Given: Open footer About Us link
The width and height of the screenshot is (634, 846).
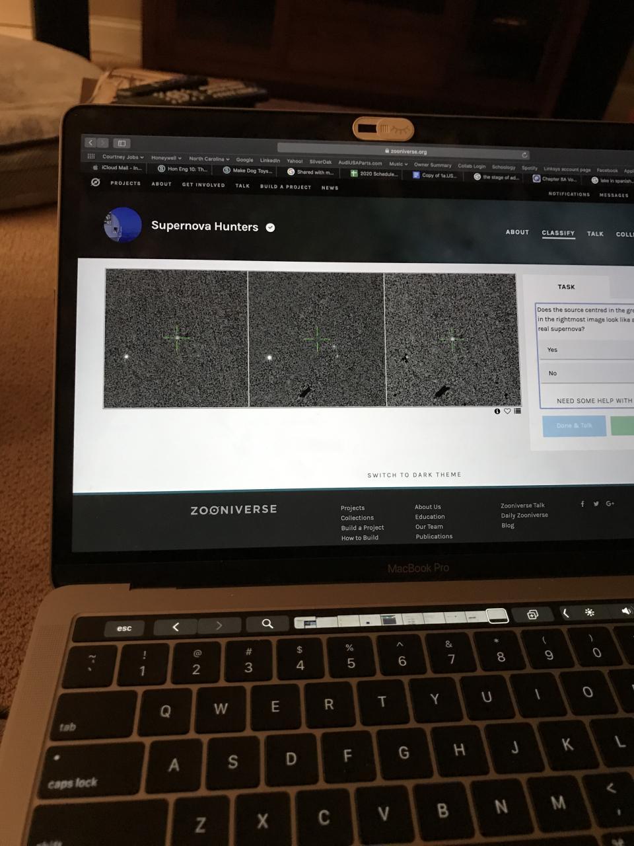Looking at the screenshot, I should tap(428, 507).
